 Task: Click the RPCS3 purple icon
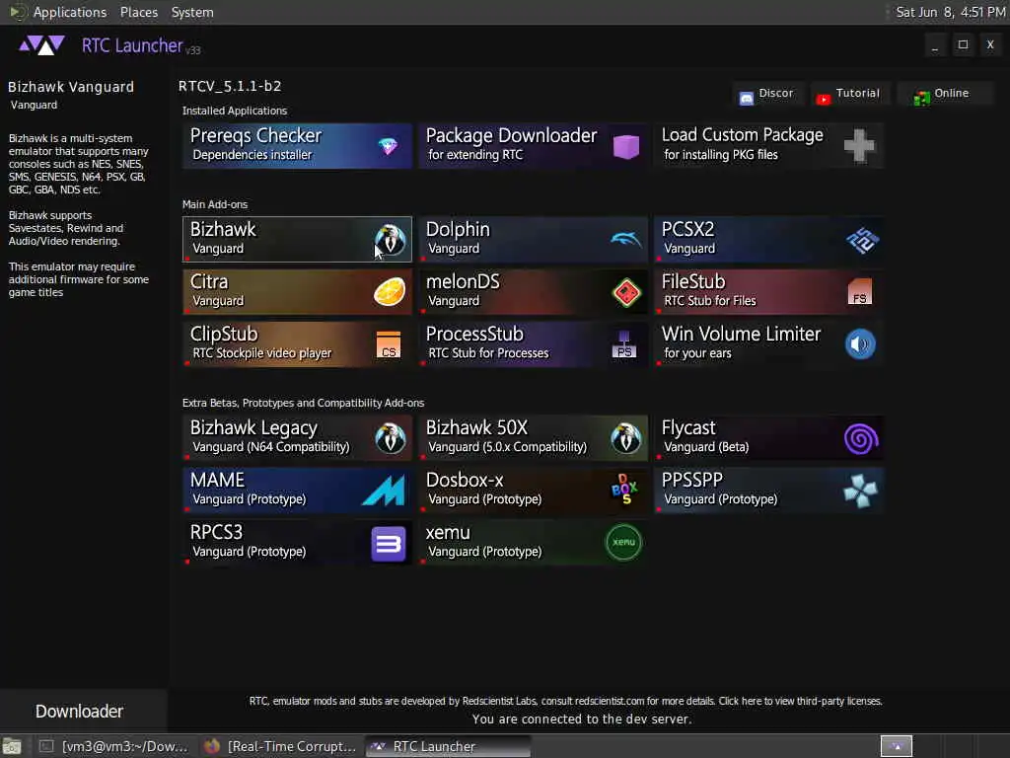pyautogui.click(x=389, y=544)
